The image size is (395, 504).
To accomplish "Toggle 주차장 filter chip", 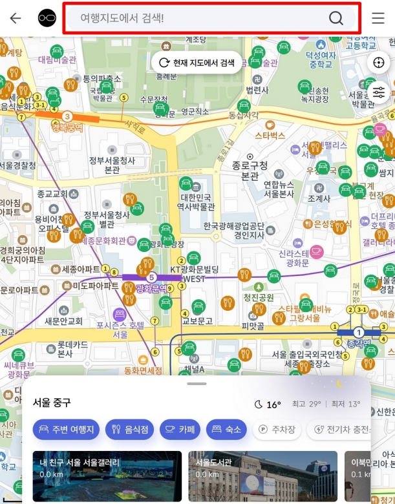I will [x=277, y=429].
